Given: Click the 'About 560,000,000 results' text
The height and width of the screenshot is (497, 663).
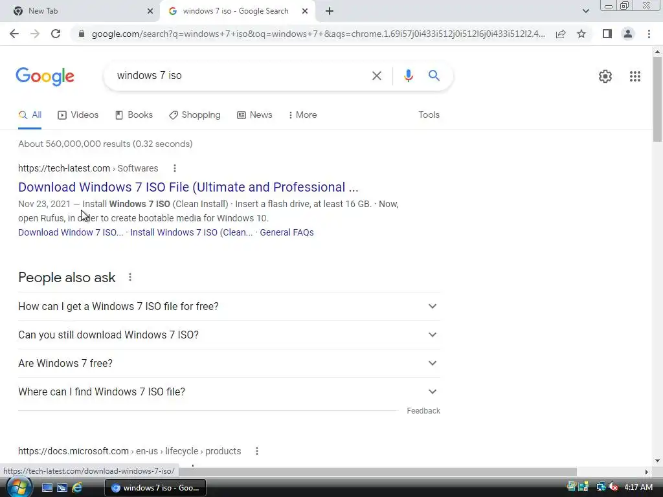Looking at the screenshot, I should [x=106, y=144].
